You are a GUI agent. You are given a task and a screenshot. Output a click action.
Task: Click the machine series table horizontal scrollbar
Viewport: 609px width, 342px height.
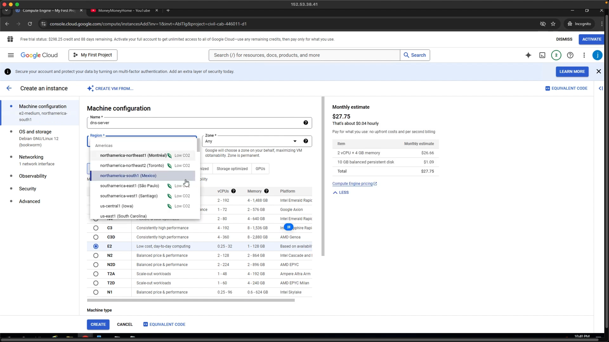191,300
